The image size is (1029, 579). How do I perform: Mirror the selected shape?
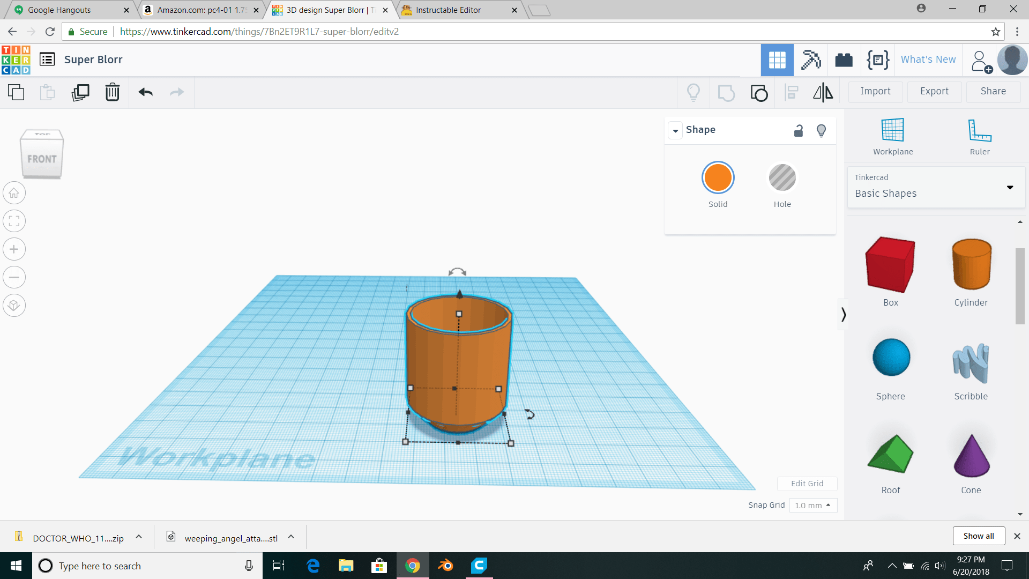[823, 92]
